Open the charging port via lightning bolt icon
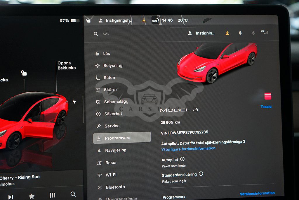Screen dimensions: 299x200 tap(74, 102)
